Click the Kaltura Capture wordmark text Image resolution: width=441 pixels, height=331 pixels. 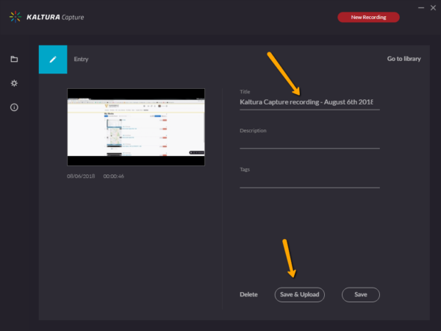coord(56,17)
